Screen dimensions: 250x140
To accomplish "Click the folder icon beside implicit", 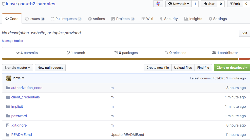I will point(8,107).
